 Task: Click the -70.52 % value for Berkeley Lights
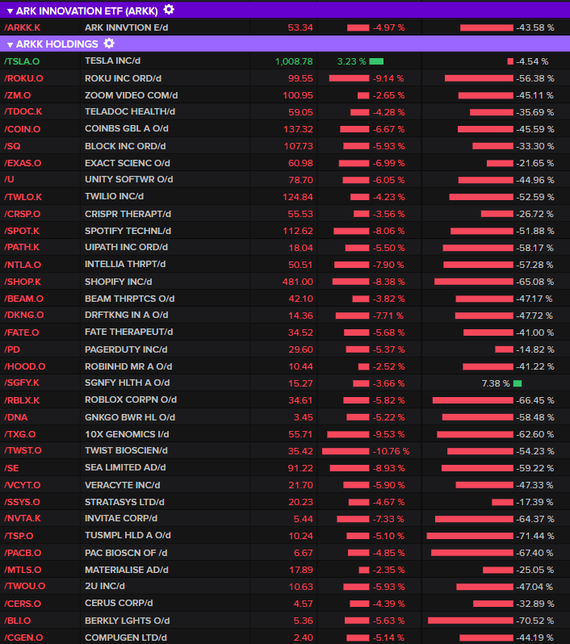(x=535, y=621)
